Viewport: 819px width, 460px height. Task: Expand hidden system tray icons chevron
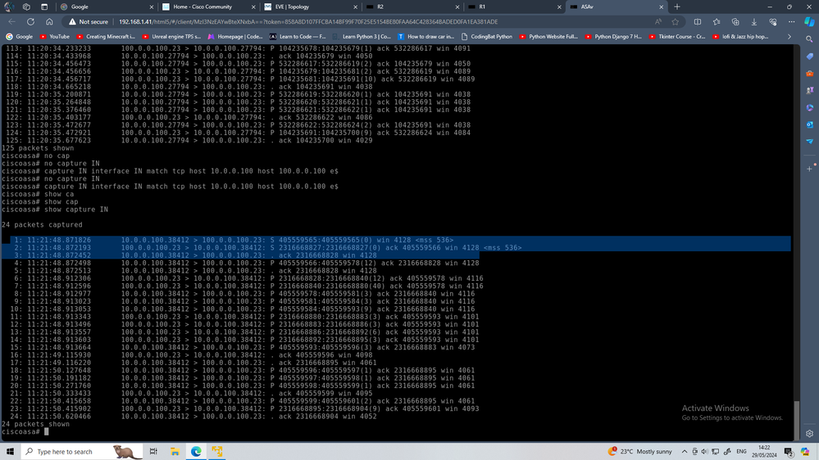pyautogui.click(x=685, y=451)
